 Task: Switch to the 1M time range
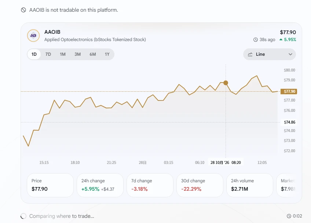(x=63, y=54)
